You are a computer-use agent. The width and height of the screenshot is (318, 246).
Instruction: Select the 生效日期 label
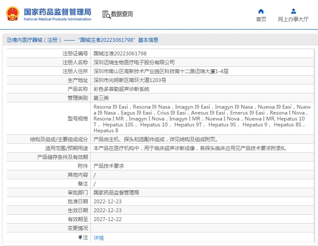click(x=78, y=210)
